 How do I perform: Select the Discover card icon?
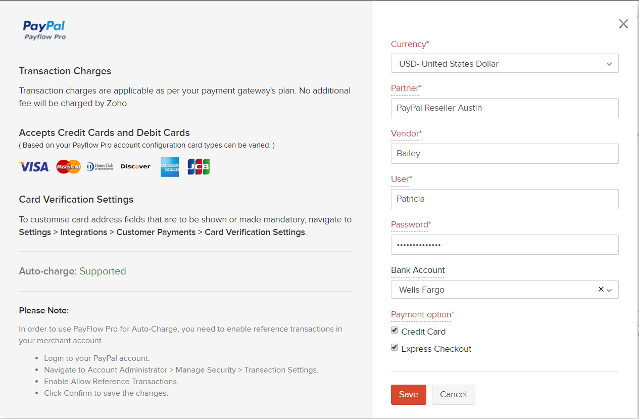(135, 167)
